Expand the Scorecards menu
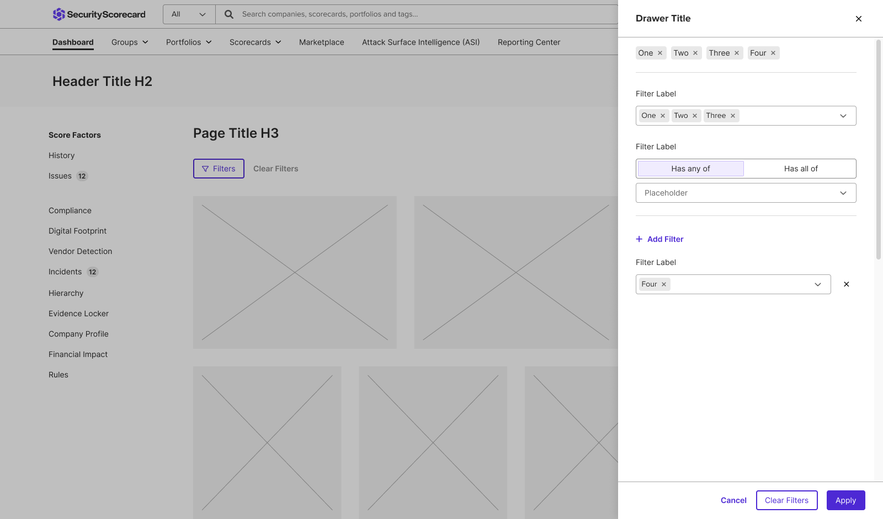 [256, 42]
